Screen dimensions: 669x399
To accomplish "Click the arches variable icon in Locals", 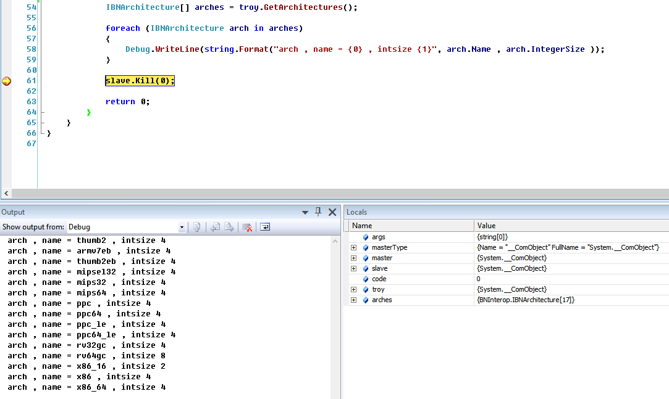I will 366,300.
